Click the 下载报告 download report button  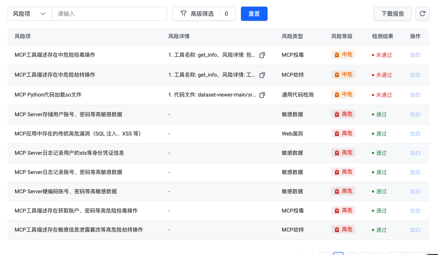click(392, 14)
